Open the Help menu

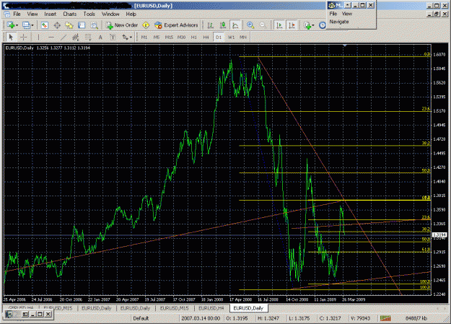point(131,14)
